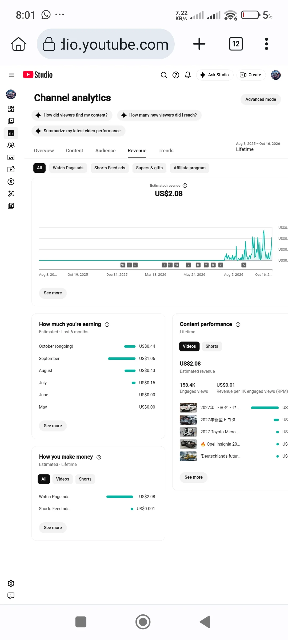The image size is (288, 640).
Task: Open the notifications bell
Action: 188,75
